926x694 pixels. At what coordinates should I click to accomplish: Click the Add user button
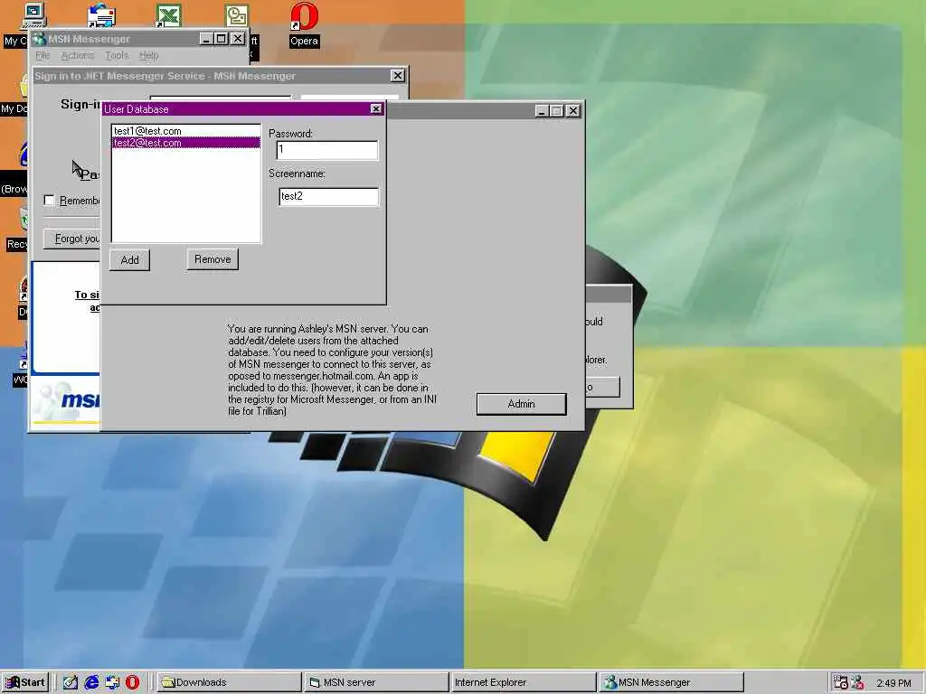[130, 260]
